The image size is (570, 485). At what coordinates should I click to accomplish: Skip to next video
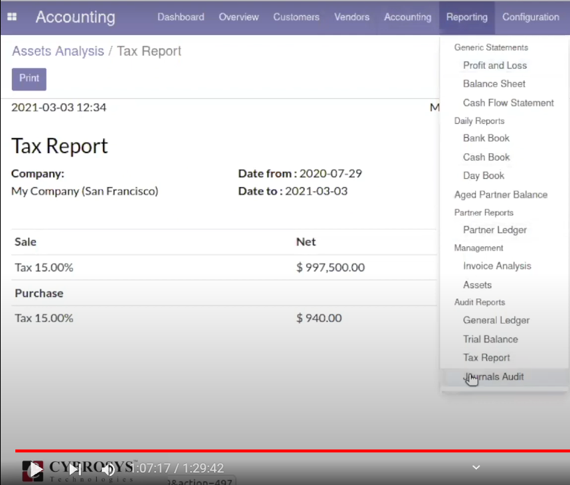pos(75,470)
